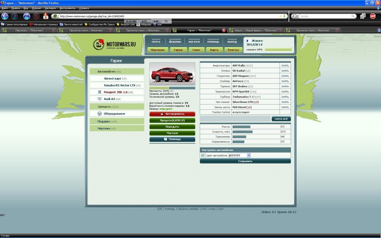381x238 pixels.
Task: Click the Сохранить button
Action: pos(245,161)
